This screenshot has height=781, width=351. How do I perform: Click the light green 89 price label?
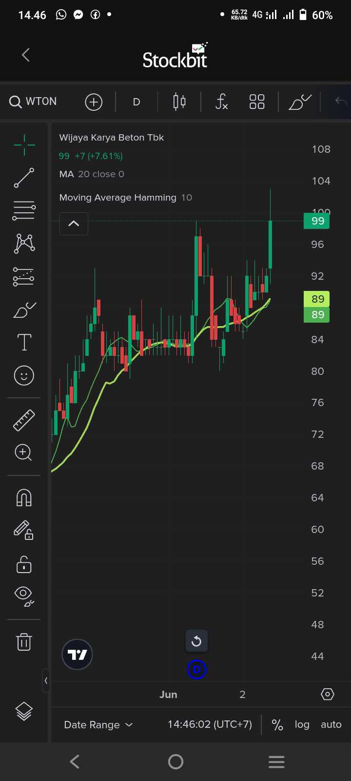[x=317, y=299]
